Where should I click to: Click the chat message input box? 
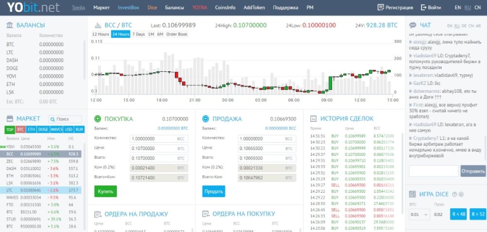434,171
